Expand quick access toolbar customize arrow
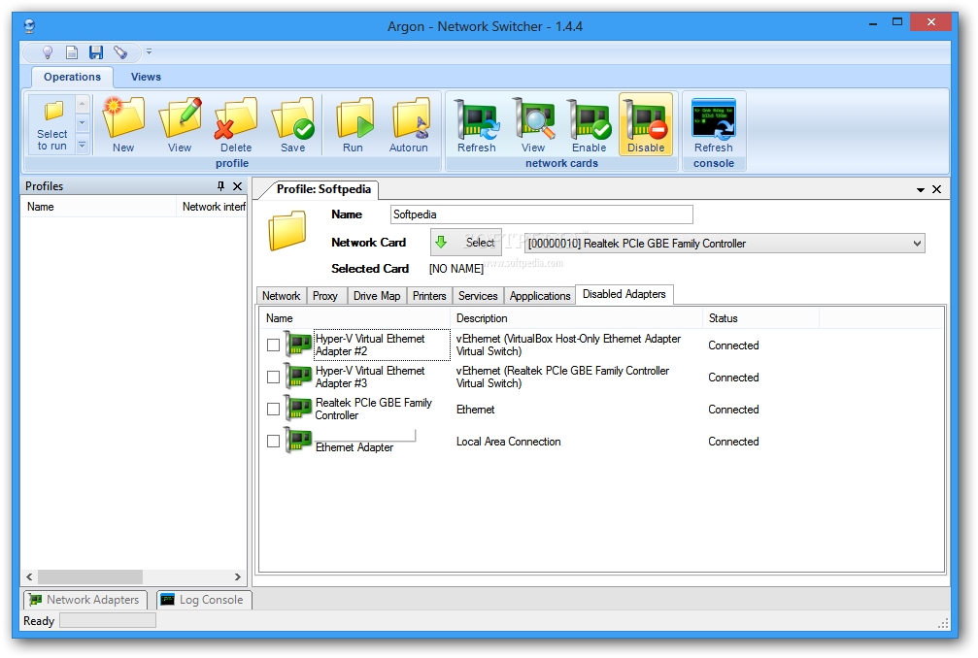Image resolution: width=978 pixels, height=658 pixels. pyautogui.click(x=149, y=52)
